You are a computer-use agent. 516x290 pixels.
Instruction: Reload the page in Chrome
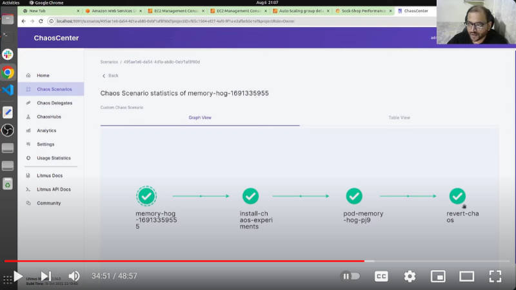coord(41,21)
